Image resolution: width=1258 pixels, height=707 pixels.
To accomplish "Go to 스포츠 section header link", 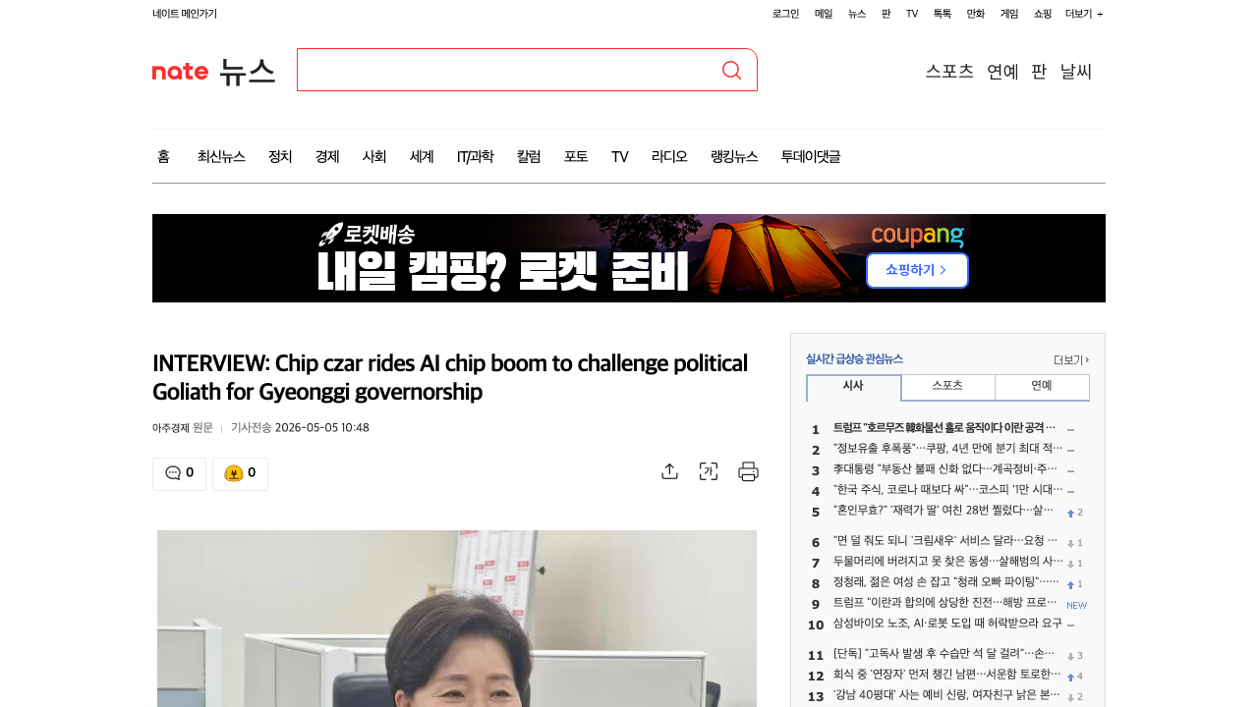I will pos(949,71).
